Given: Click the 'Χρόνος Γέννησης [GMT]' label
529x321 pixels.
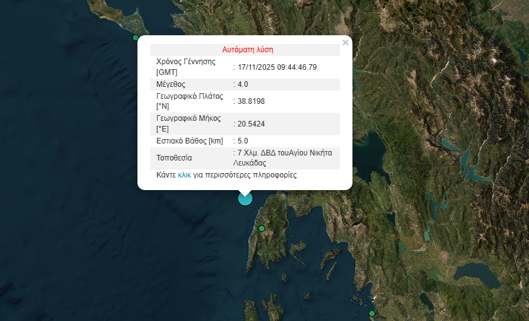Looking at the screenshot, I should click(x=186, y=67).
